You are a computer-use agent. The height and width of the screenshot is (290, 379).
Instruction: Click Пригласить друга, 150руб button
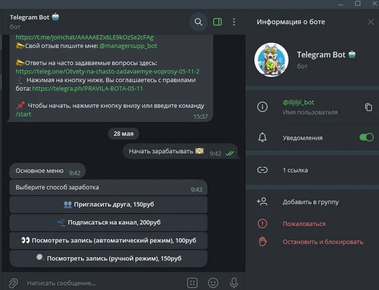pos(108,205)
